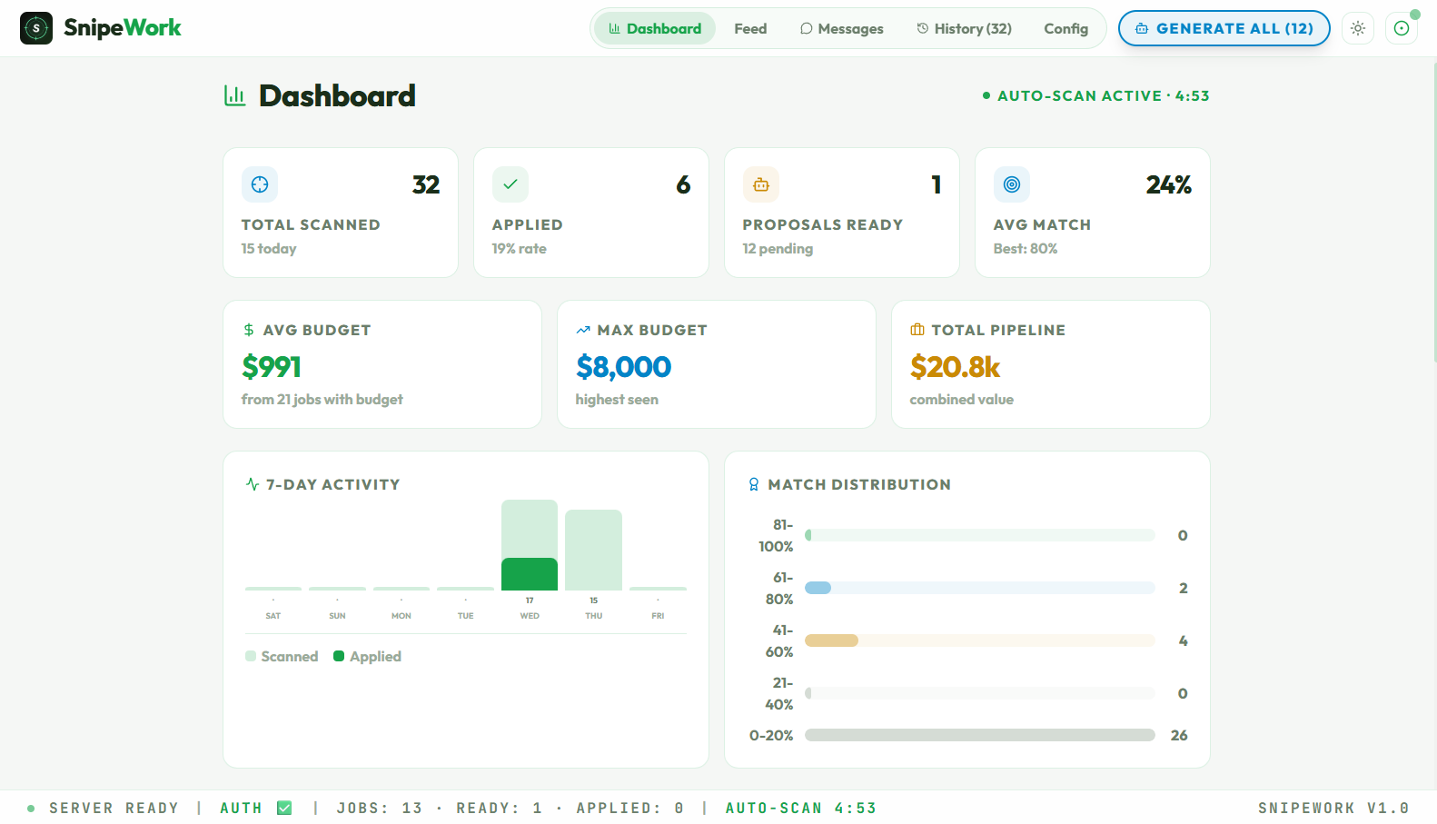Click the $20.8k total pipeline value
Screen dimensions: 1437x824
[x=955, y=367]
